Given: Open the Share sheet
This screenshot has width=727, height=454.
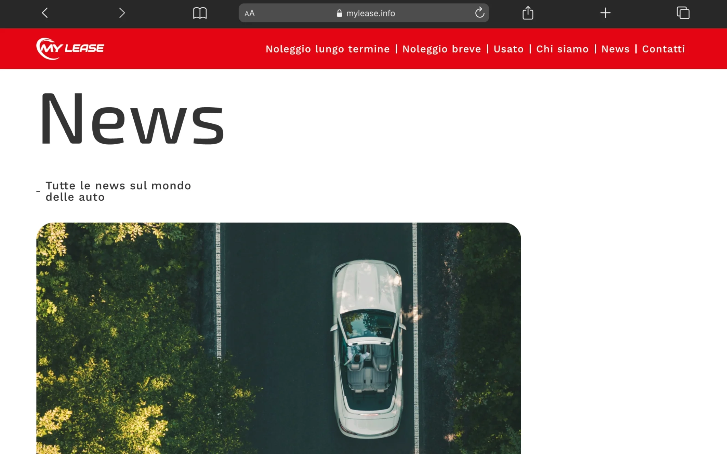Looking at the screenshot, I should coord(528,13).
